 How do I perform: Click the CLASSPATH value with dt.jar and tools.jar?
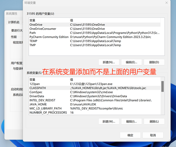click(108, 88)
